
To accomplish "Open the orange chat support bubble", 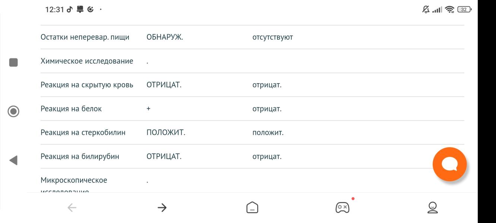I will pyautogui.click(x=449, y=164).
